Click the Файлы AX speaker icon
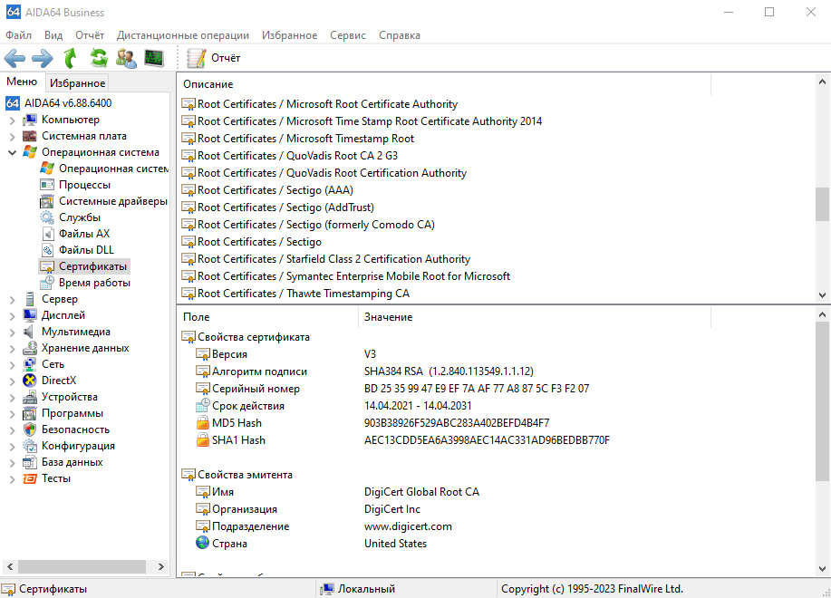This screenshot has width=831, height=598. click(x=47, y=234)
